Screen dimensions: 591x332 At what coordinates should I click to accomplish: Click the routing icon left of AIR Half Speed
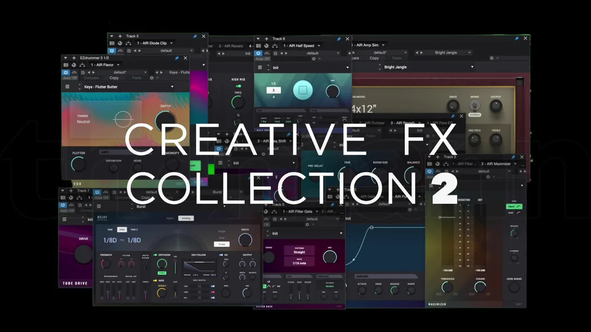275,46
